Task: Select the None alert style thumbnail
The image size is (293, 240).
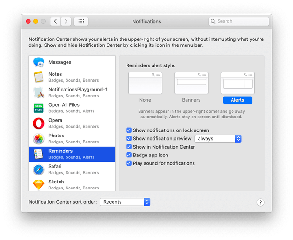Action: [145, 83]
